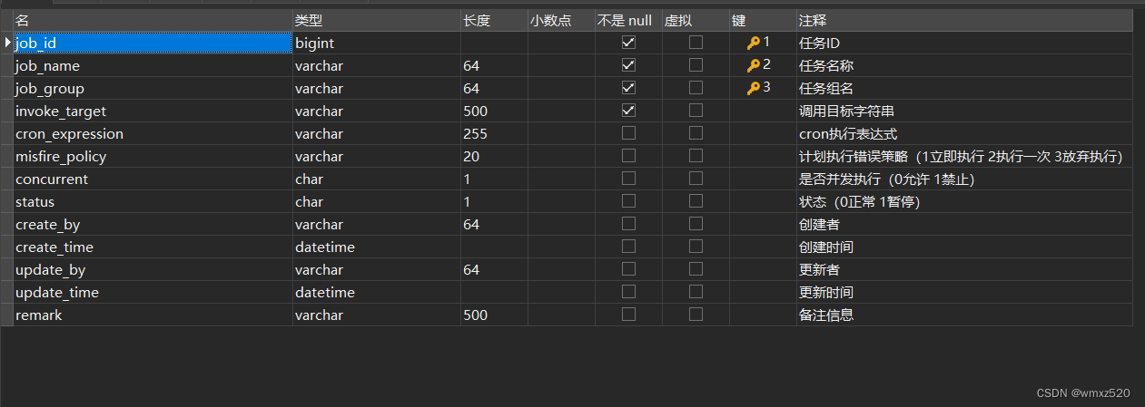Screen dimensions: 1145x407
Task: Click the length 255 cell of cron_expression
Action: click(x=494, y=133)
